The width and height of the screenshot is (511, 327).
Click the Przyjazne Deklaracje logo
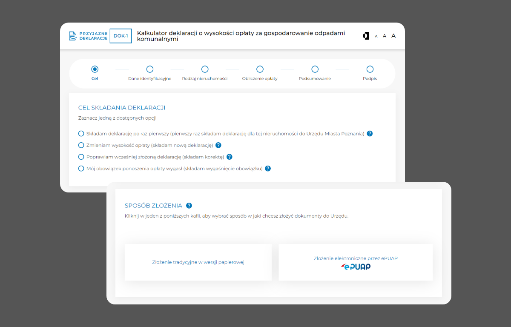point(88,36)
